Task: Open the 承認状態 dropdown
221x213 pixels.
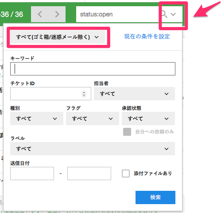Action: click(148, 118)
